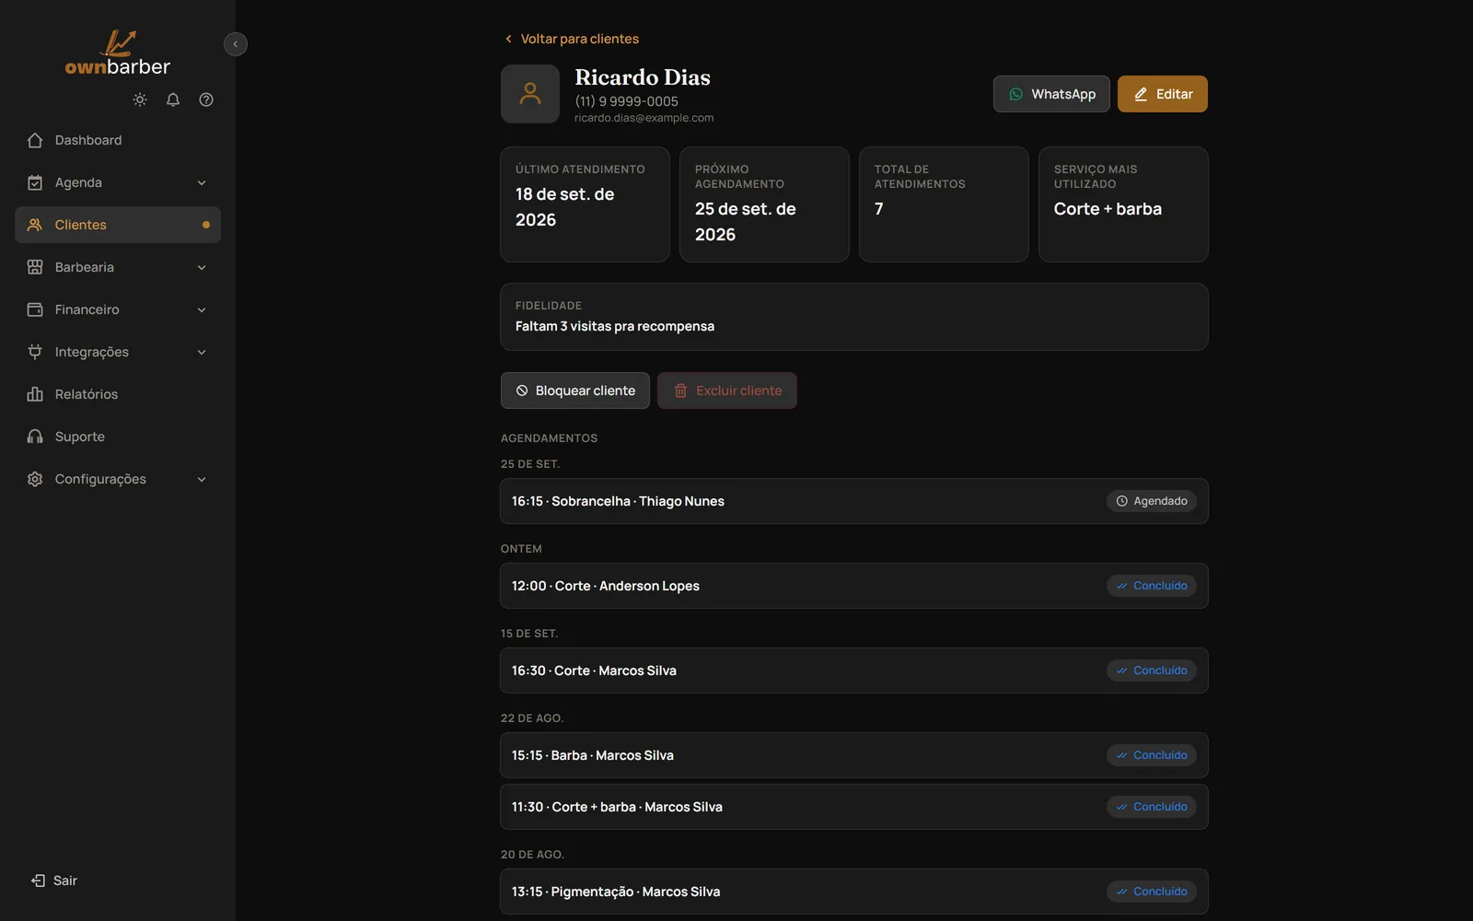Go back via Voltar para clientes

572,39
